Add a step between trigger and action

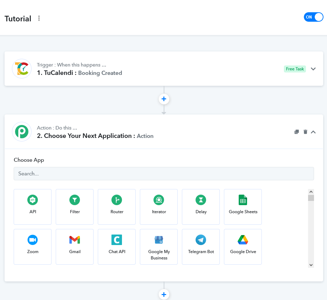click(164, 99)
